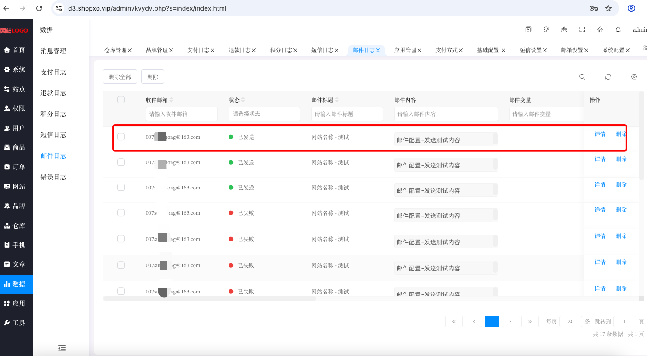Tick the checkbox of the first 已发送 row
Image resolution: width=647 pixels, height=356 pixels.
point(121,137)
